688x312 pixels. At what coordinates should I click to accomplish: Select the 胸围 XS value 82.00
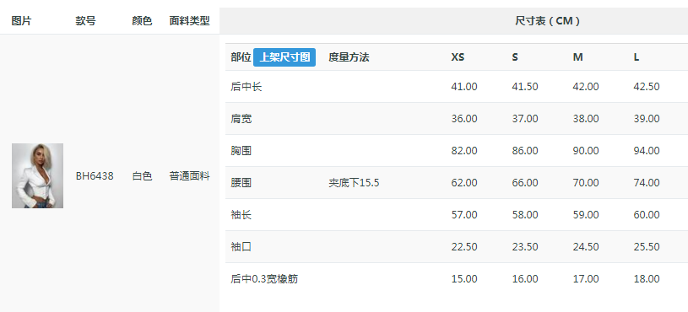(x=464, y=151)
